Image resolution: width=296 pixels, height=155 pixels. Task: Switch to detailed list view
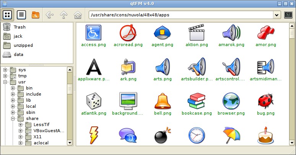(21, 14)
